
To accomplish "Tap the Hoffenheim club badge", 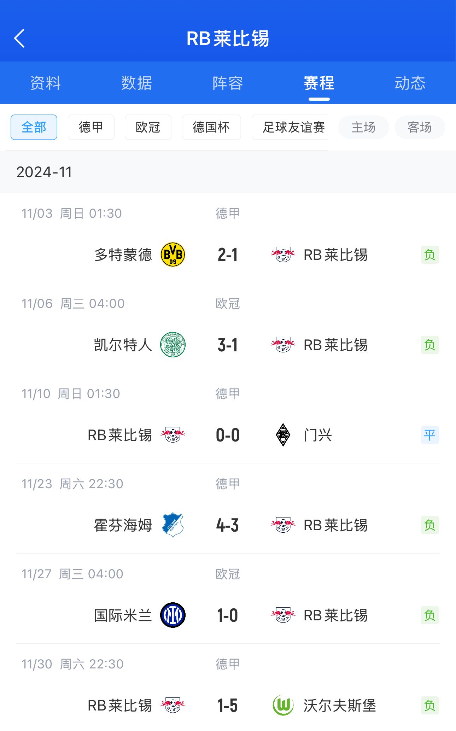I will pyautogui.click(x=173, y=525).
